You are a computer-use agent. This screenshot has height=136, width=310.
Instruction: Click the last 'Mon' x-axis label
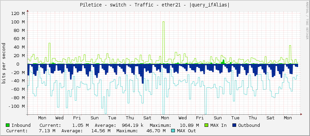coord(288,118)
